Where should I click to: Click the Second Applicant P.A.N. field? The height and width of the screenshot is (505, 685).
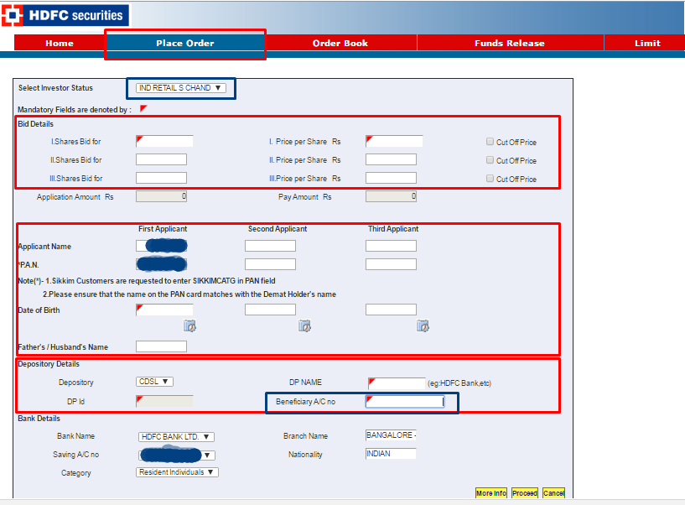tap(271, 264)
